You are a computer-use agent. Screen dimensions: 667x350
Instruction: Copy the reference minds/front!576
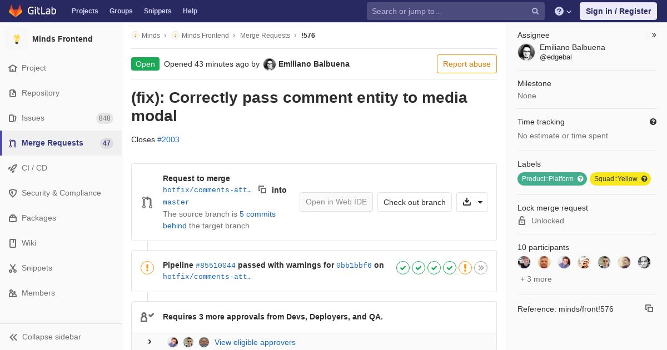(649, 308)
